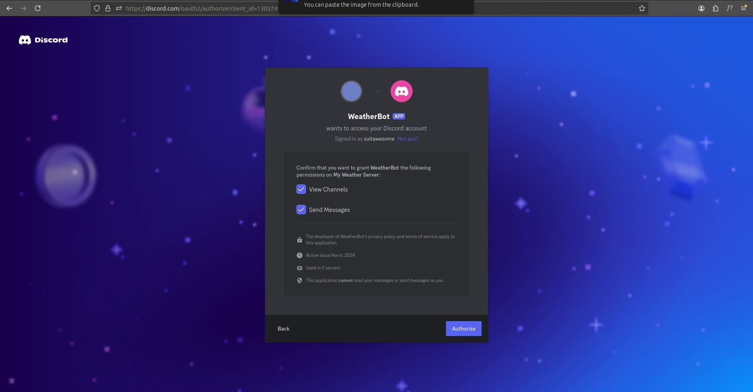Click 'wants to access your Discord account' text
The height and width of the screenshot is (392, 753).
pyautogui.click(x=376, y=128)
